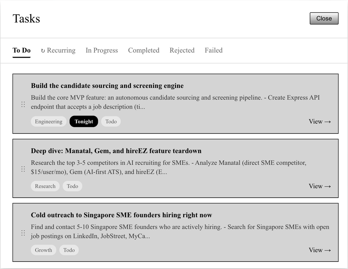348x269 pixels.
Task: Go to the Failed tab
Action: coord(213,50)
